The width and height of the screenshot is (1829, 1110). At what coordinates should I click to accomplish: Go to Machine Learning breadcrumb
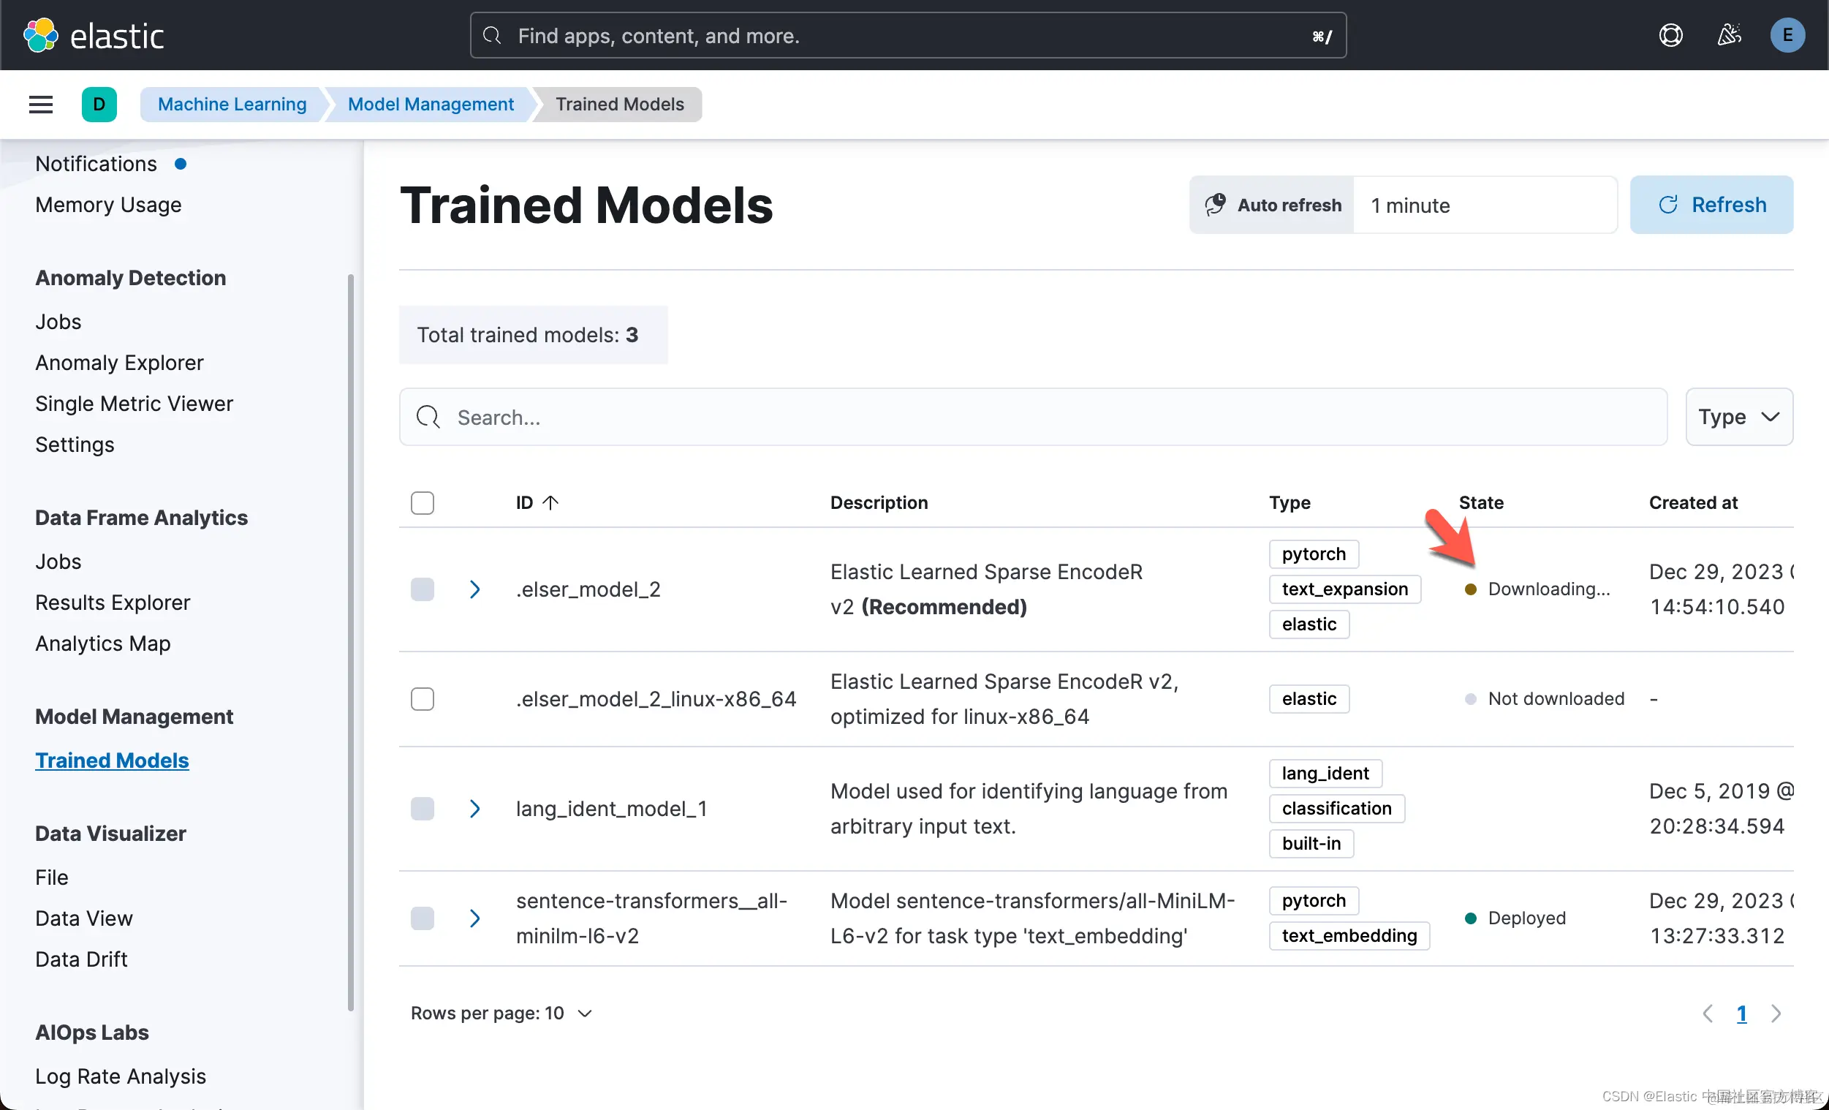click(x=232, y=105)
